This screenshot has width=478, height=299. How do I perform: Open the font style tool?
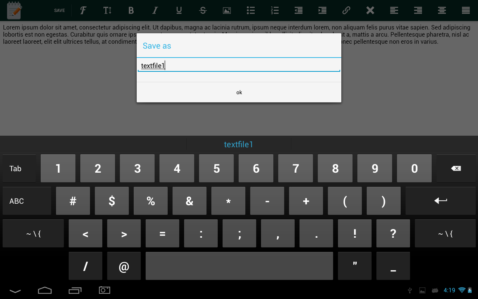83,10
